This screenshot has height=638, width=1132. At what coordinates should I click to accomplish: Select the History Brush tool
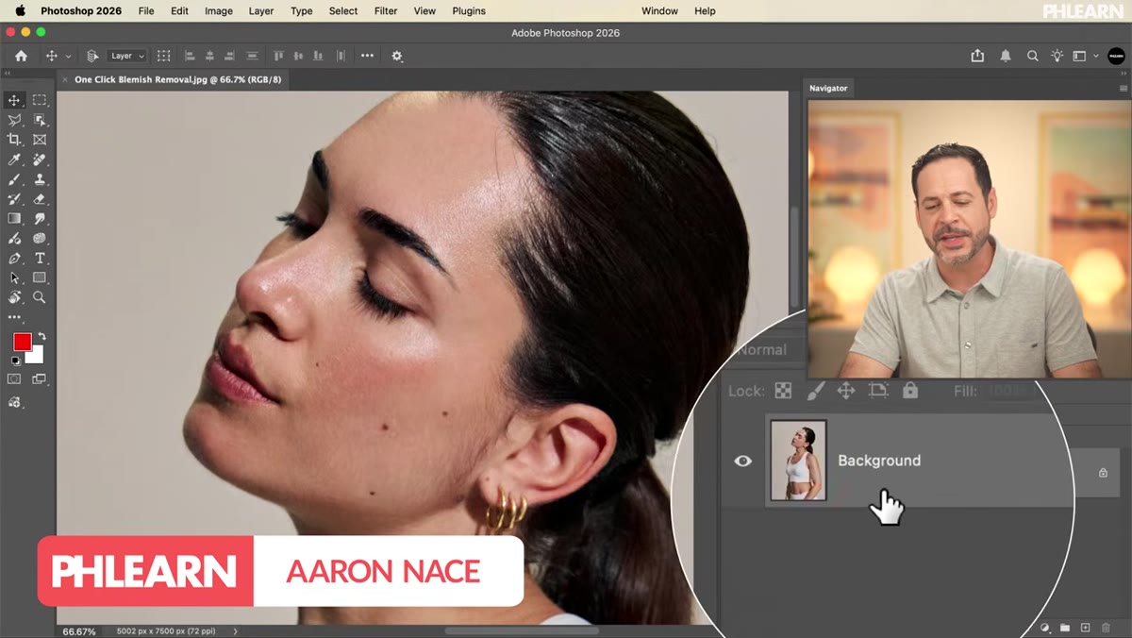pos(14,199)
